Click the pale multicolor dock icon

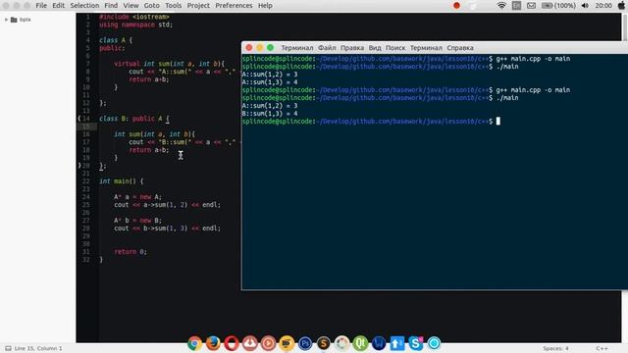(342, 343)
